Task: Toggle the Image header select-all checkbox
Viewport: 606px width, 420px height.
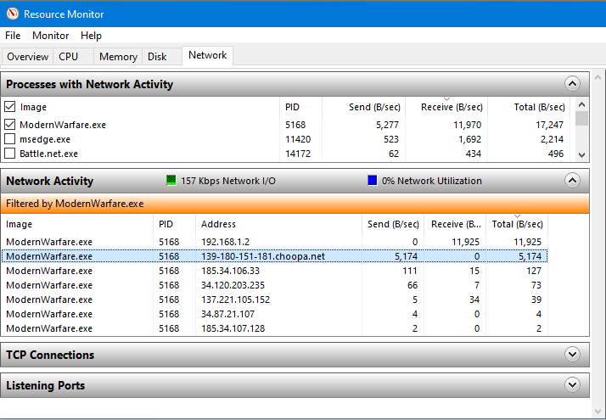Action: coord(9,106)
